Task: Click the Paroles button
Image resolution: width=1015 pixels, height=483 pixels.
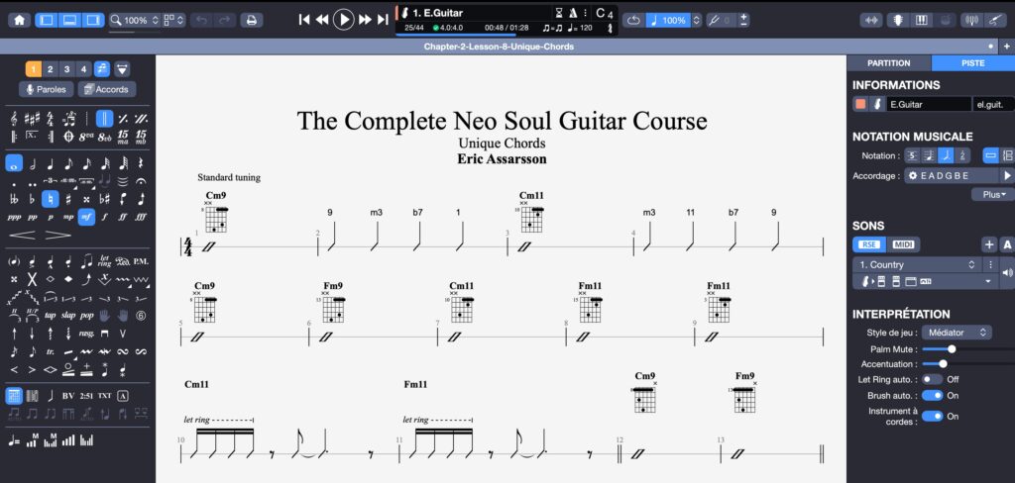Action: click(46, 89)
